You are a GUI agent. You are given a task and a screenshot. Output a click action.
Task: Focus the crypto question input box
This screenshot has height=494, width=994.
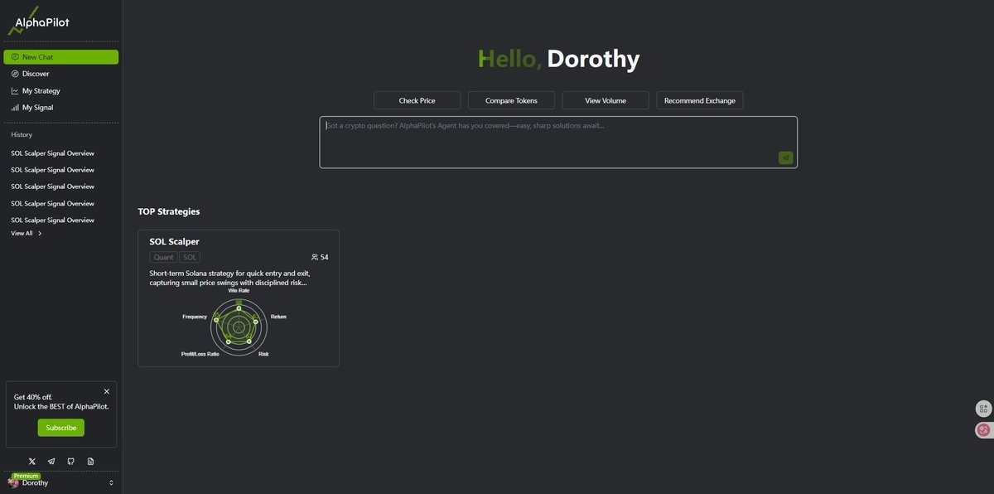tap(558, 142)
